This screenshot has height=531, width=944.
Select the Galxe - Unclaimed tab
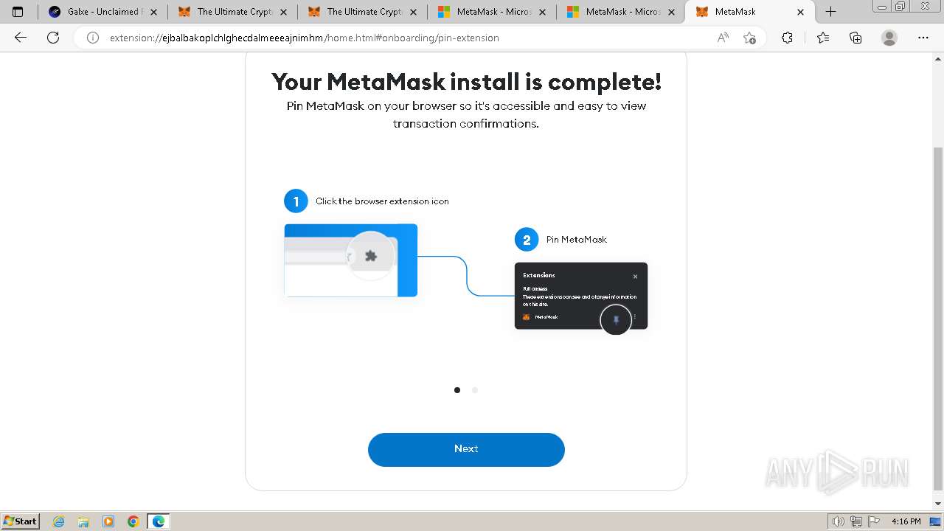coord(103,12)
